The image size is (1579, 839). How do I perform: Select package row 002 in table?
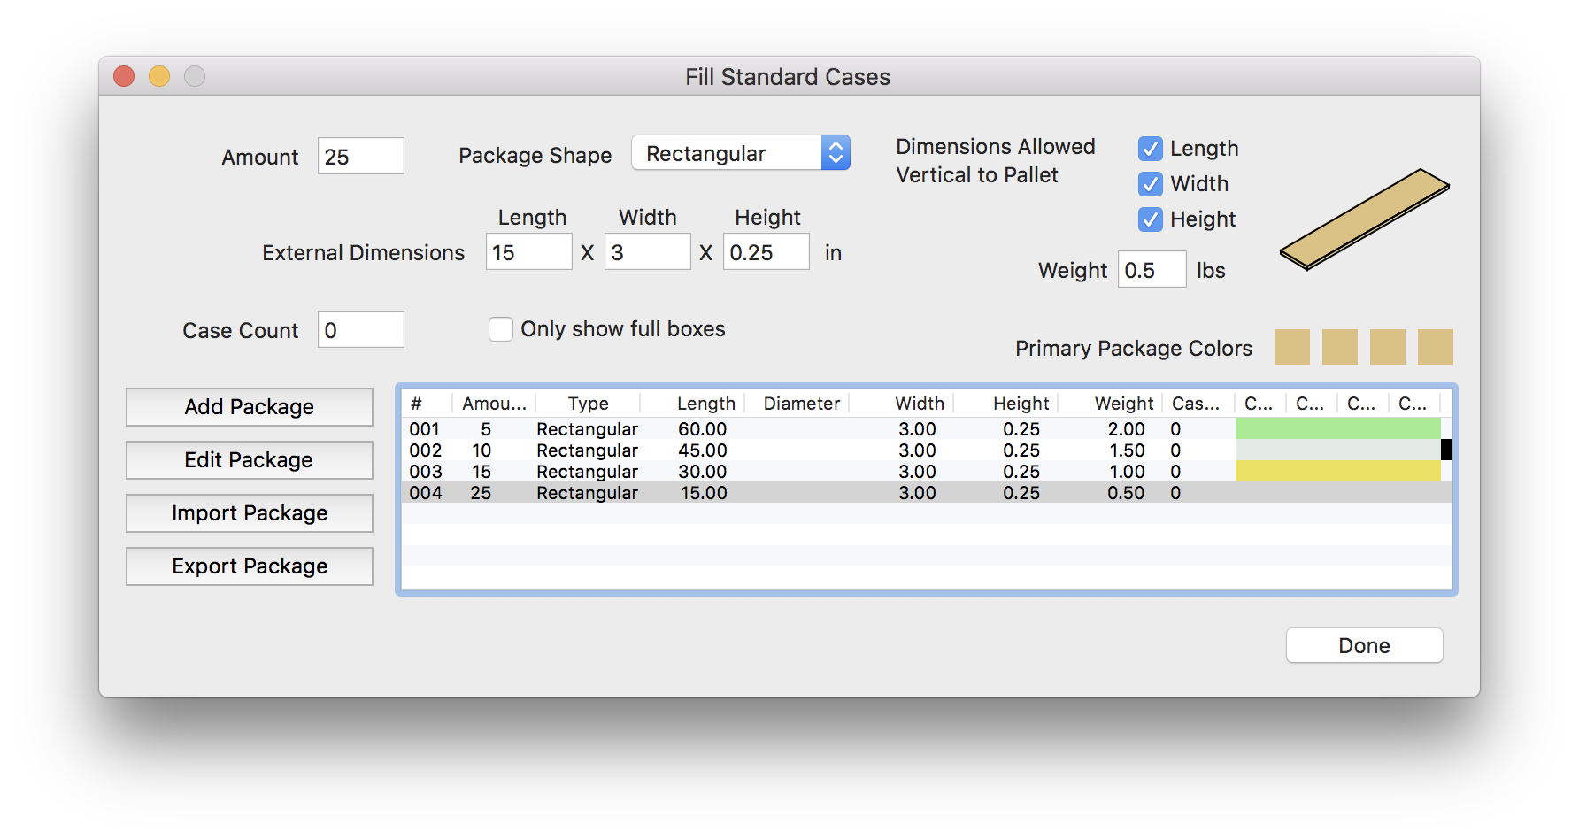pos(927,450)
